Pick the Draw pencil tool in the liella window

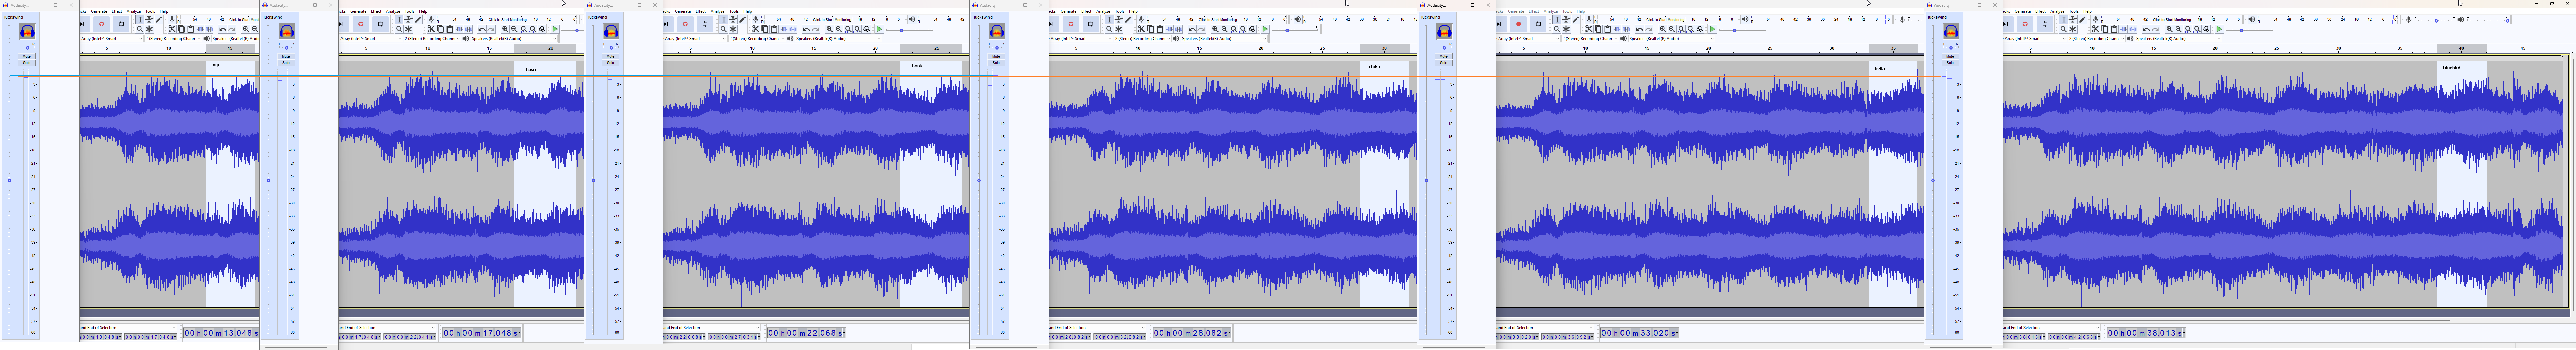point(1576,19)
